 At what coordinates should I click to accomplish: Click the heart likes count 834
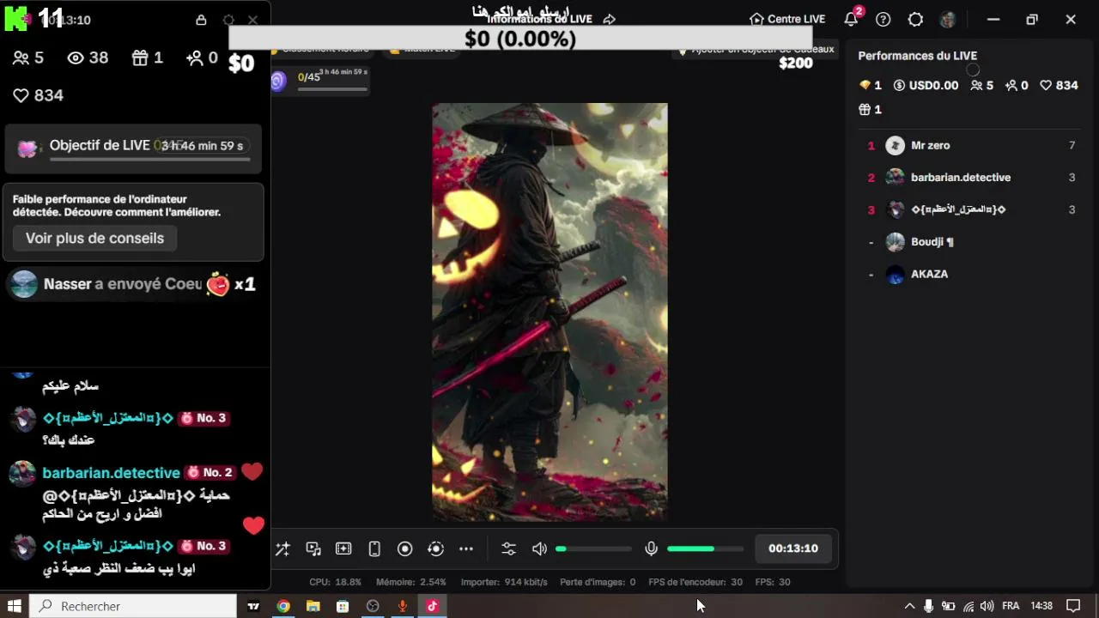tap(39, 95)
